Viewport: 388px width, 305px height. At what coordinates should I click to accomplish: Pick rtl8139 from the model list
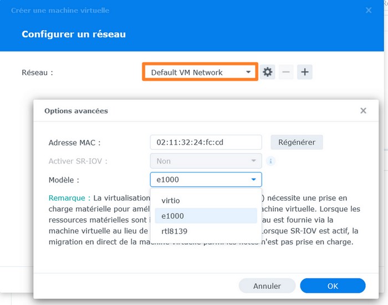point(174,231)
